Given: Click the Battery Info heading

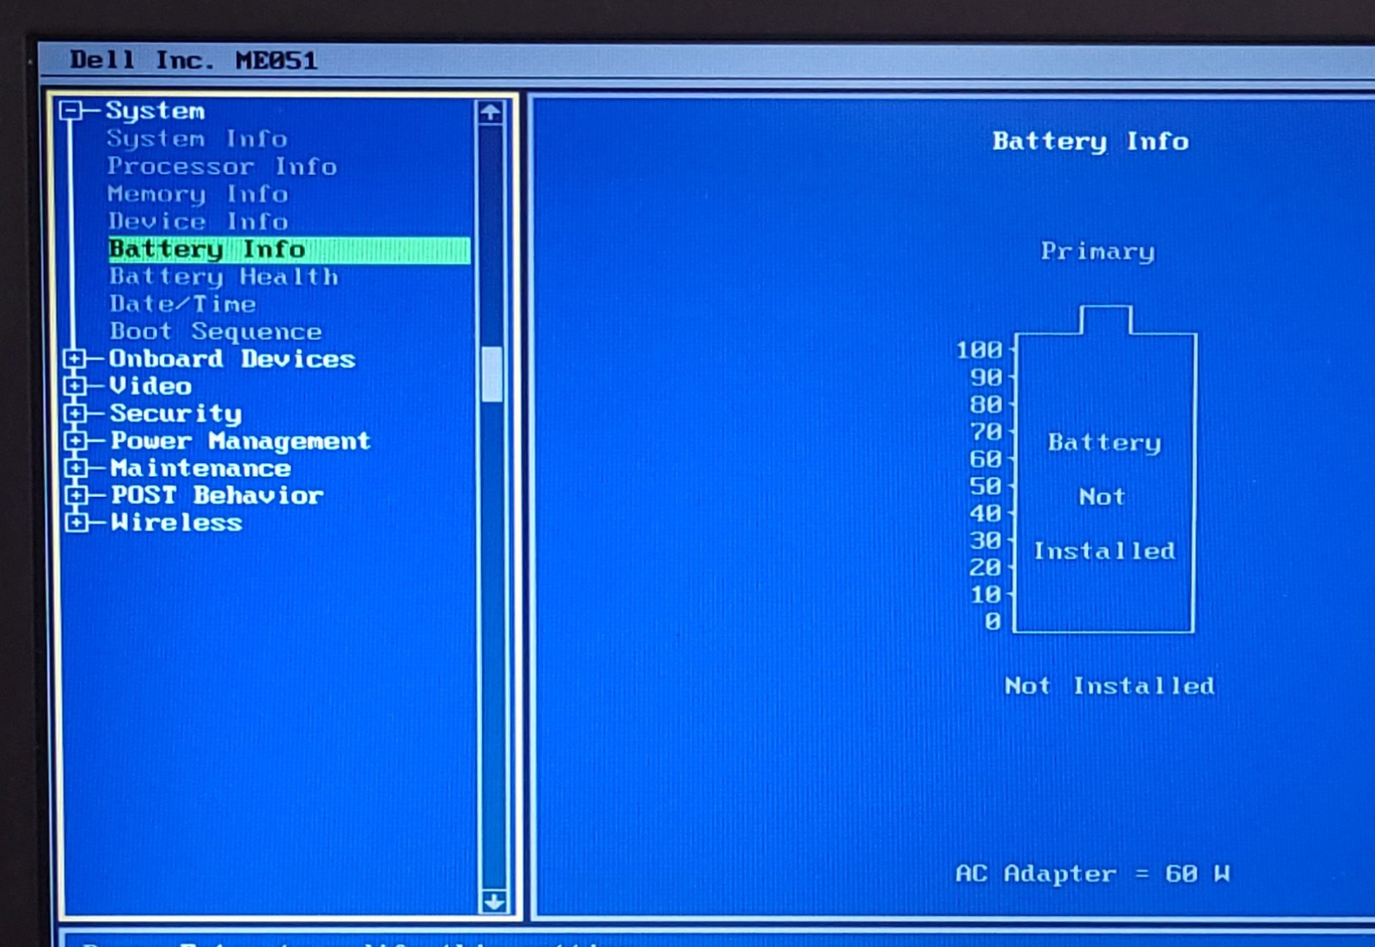Looking at the screenshot, I should point(1091,141).
